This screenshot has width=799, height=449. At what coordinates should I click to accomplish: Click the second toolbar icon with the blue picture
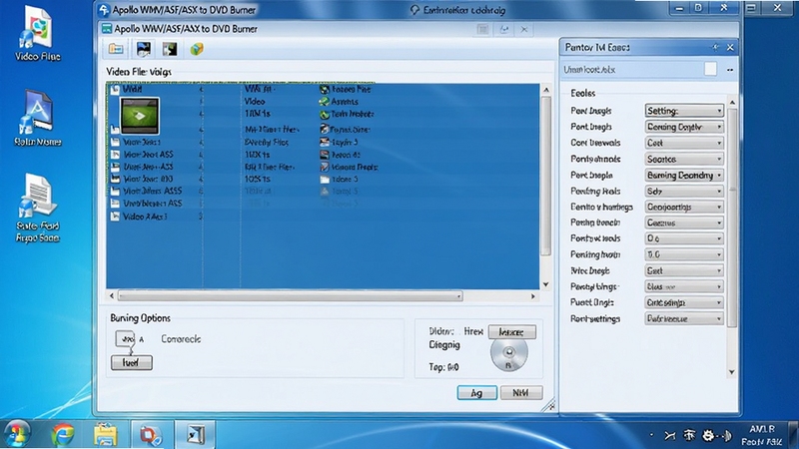click(144, 49)
